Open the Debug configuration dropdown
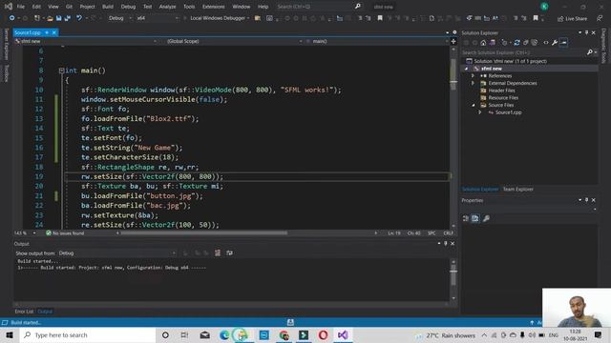The width and height of the screenshot is (611, 343). tap(120, 18)
